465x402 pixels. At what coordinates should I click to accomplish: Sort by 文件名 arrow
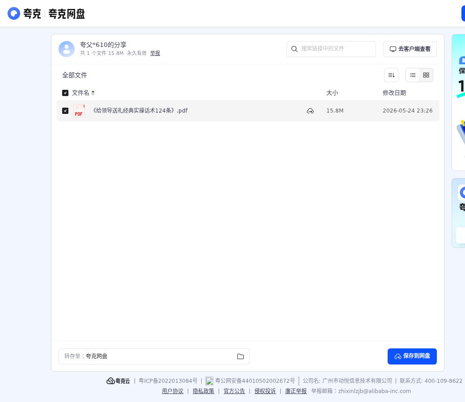[93, 93]
